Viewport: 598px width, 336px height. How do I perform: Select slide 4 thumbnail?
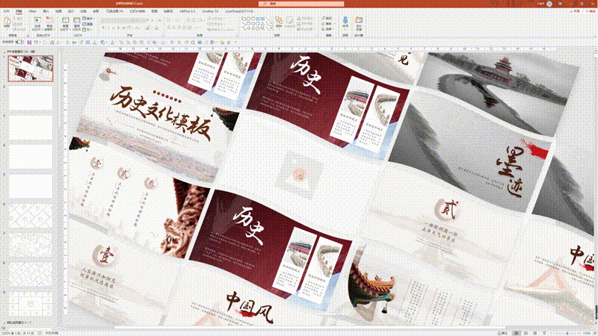31,157
